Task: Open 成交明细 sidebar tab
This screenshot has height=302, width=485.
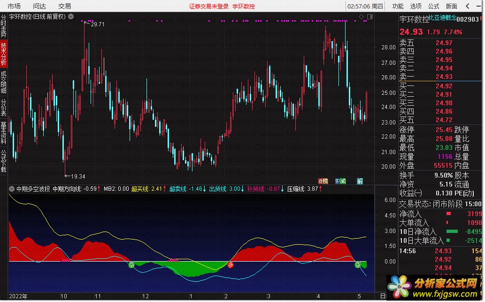Action: pyautogui.click(x=3, y=82)
